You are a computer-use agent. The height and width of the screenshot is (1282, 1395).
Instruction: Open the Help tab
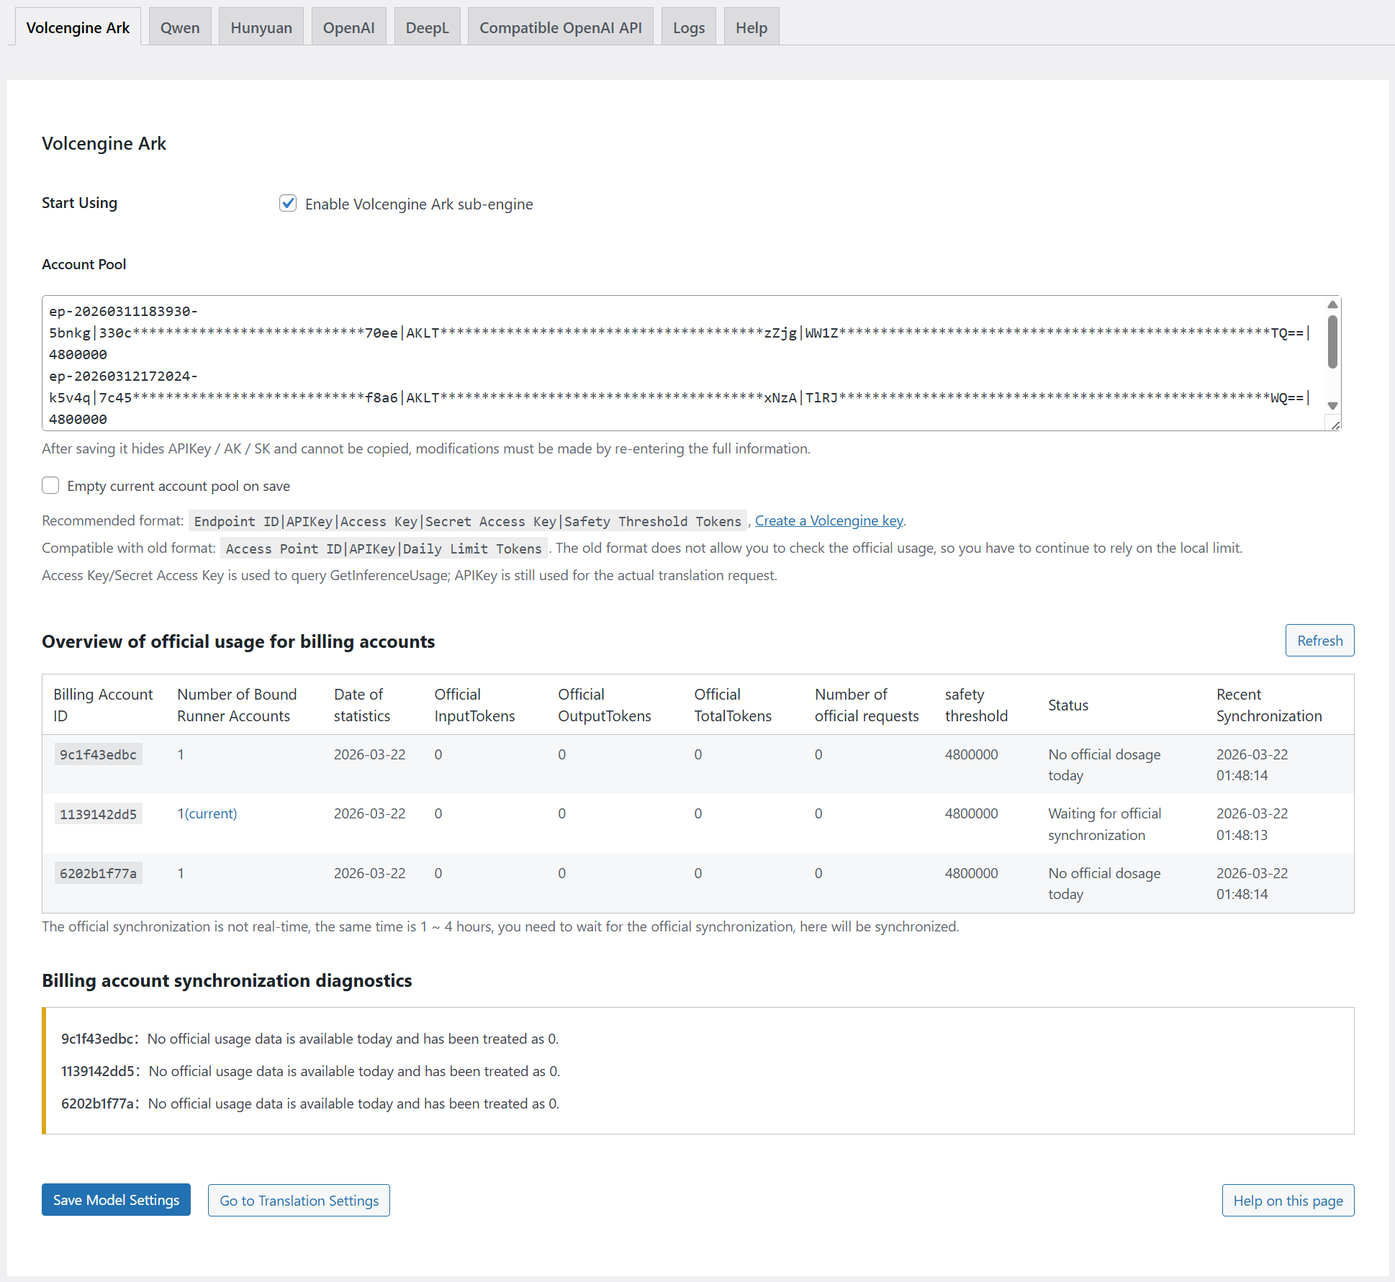coord(751,27)
